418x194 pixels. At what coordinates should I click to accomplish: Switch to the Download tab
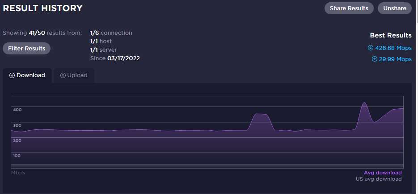[27, 75]
